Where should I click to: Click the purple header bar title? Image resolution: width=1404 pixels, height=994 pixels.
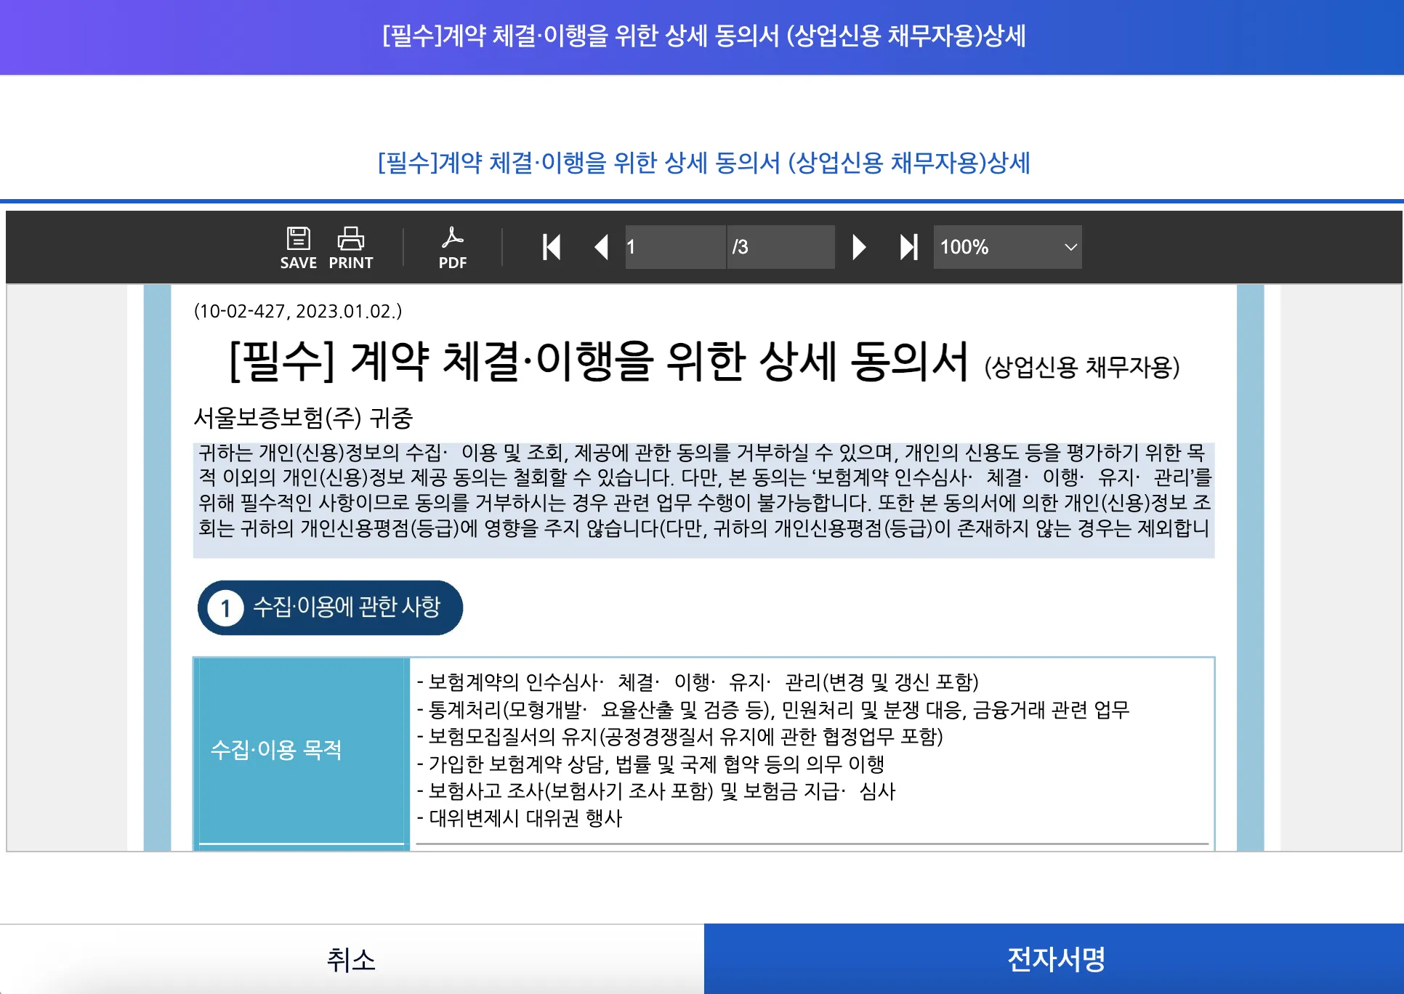[x=703, y=36]
